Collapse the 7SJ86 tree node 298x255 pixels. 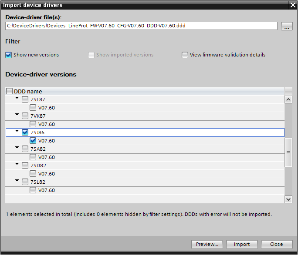tap(17, 131)
